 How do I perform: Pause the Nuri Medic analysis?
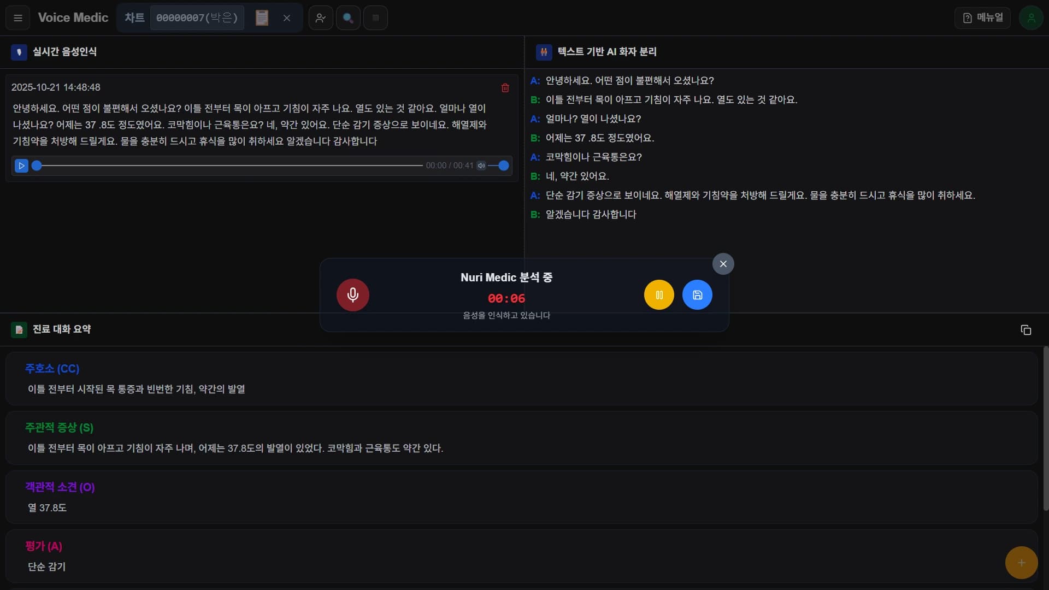[x=659, y=295]
